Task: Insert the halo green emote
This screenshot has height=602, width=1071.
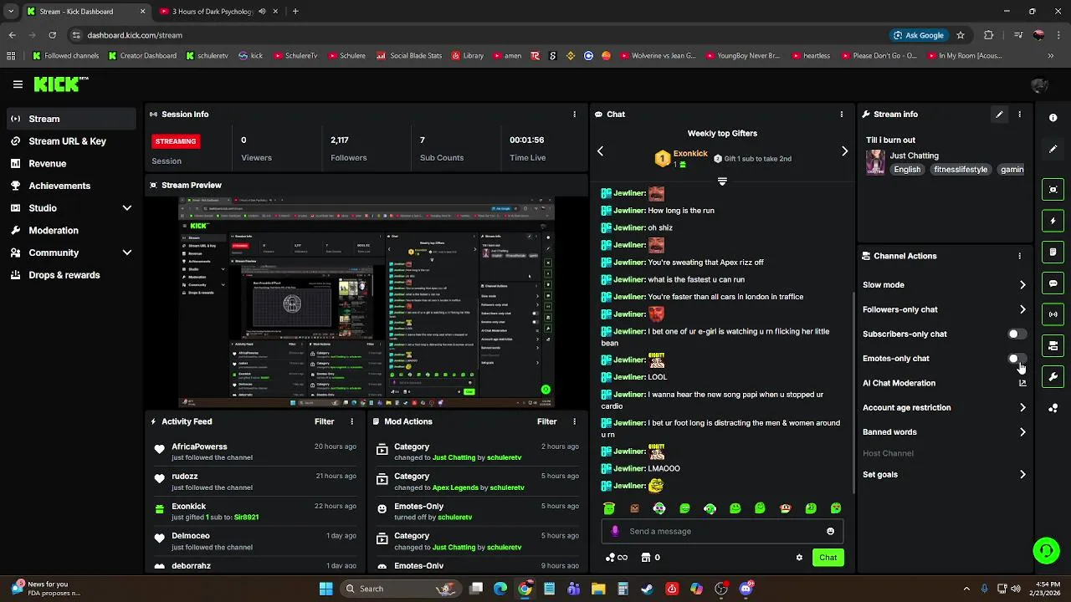Action: [x=609, y=508]
